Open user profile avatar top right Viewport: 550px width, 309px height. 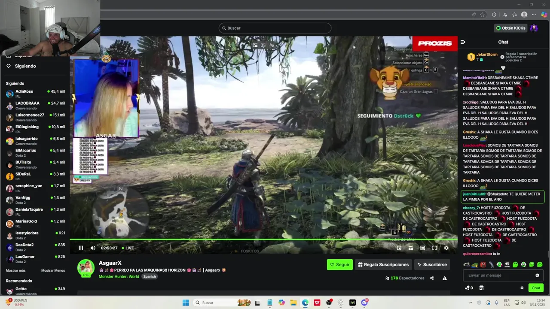coord(534,28)
